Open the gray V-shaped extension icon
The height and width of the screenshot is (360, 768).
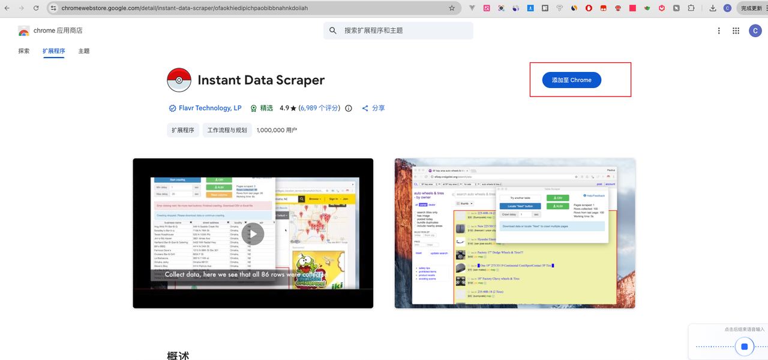click(472, 8)
